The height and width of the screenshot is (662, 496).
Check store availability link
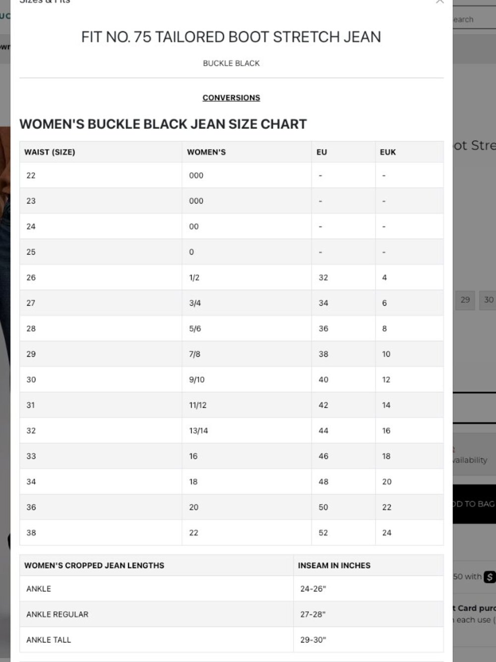[x=470, y=460]
